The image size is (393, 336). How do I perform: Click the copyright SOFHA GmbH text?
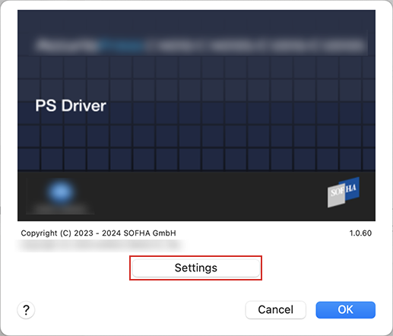click(98, 233)
